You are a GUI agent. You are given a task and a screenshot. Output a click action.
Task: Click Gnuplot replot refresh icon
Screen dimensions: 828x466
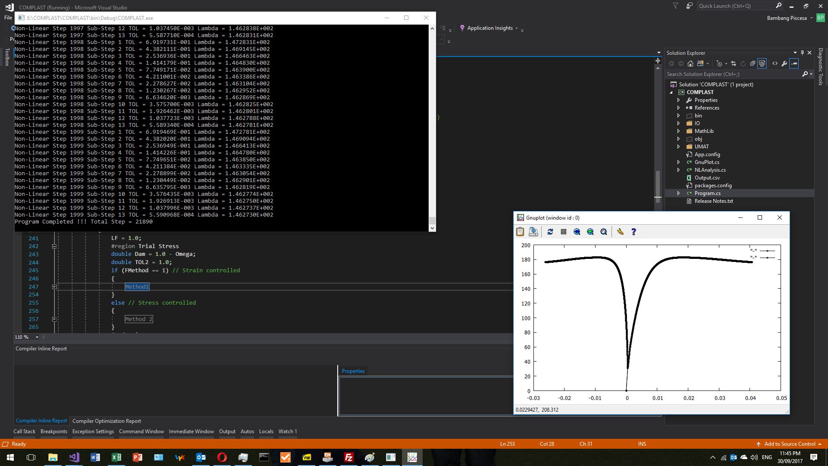(x=550, y=232)
